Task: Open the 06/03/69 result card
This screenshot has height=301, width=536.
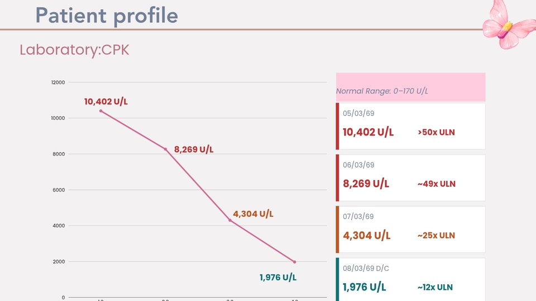Action: pyautogui.click(x=410, y=178)
